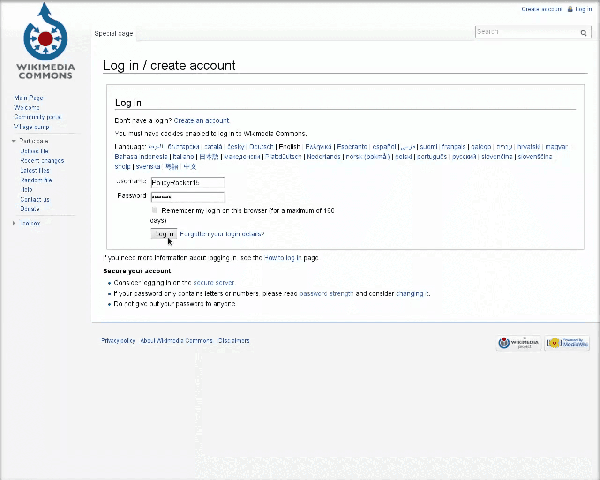Click the Wikimedia Commons logo
The image size is (600, 480).
tap(45, 41)
